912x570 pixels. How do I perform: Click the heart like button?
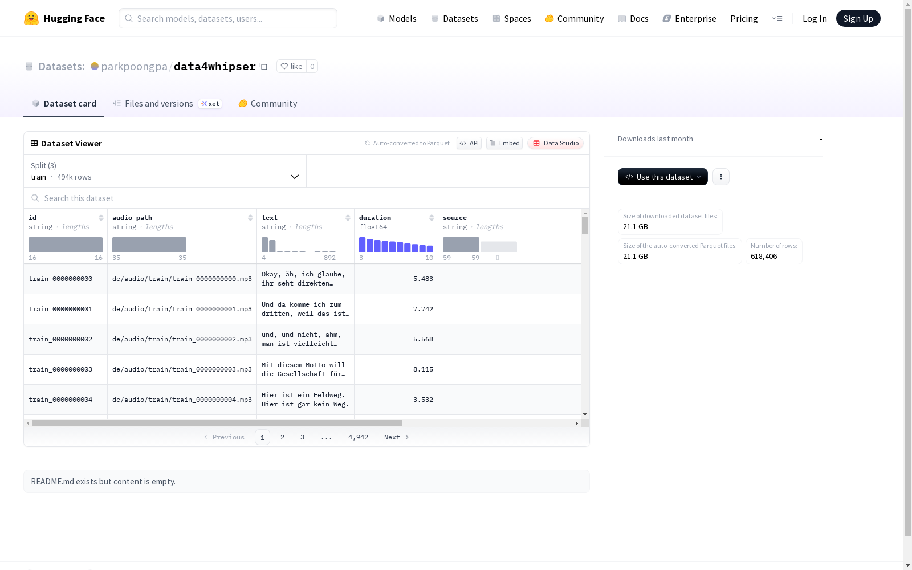click(291, 66)
